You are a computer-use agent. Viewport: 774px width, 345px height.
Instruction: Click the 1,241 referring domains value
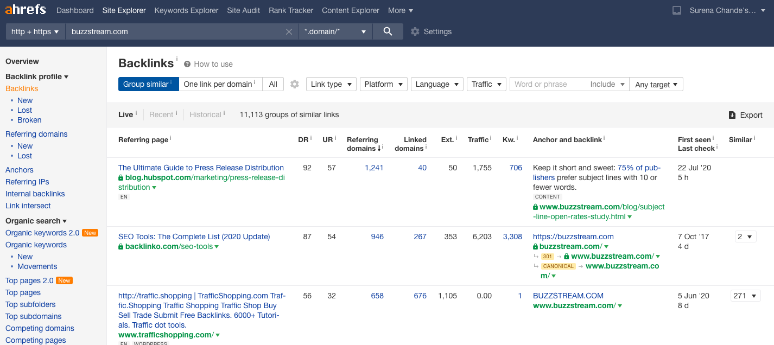(374, 168)
